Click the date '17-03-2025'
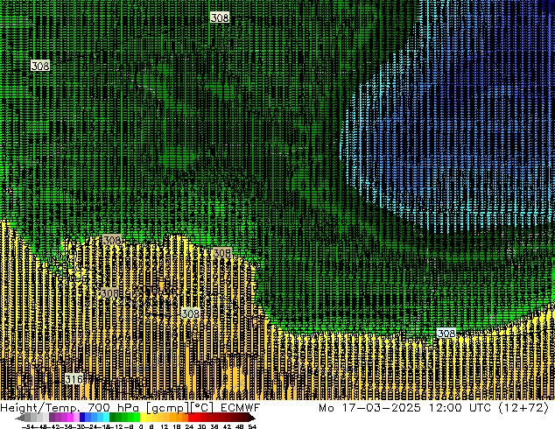The height and width of the screenshot is (429, 555). [x=381, y=408]
